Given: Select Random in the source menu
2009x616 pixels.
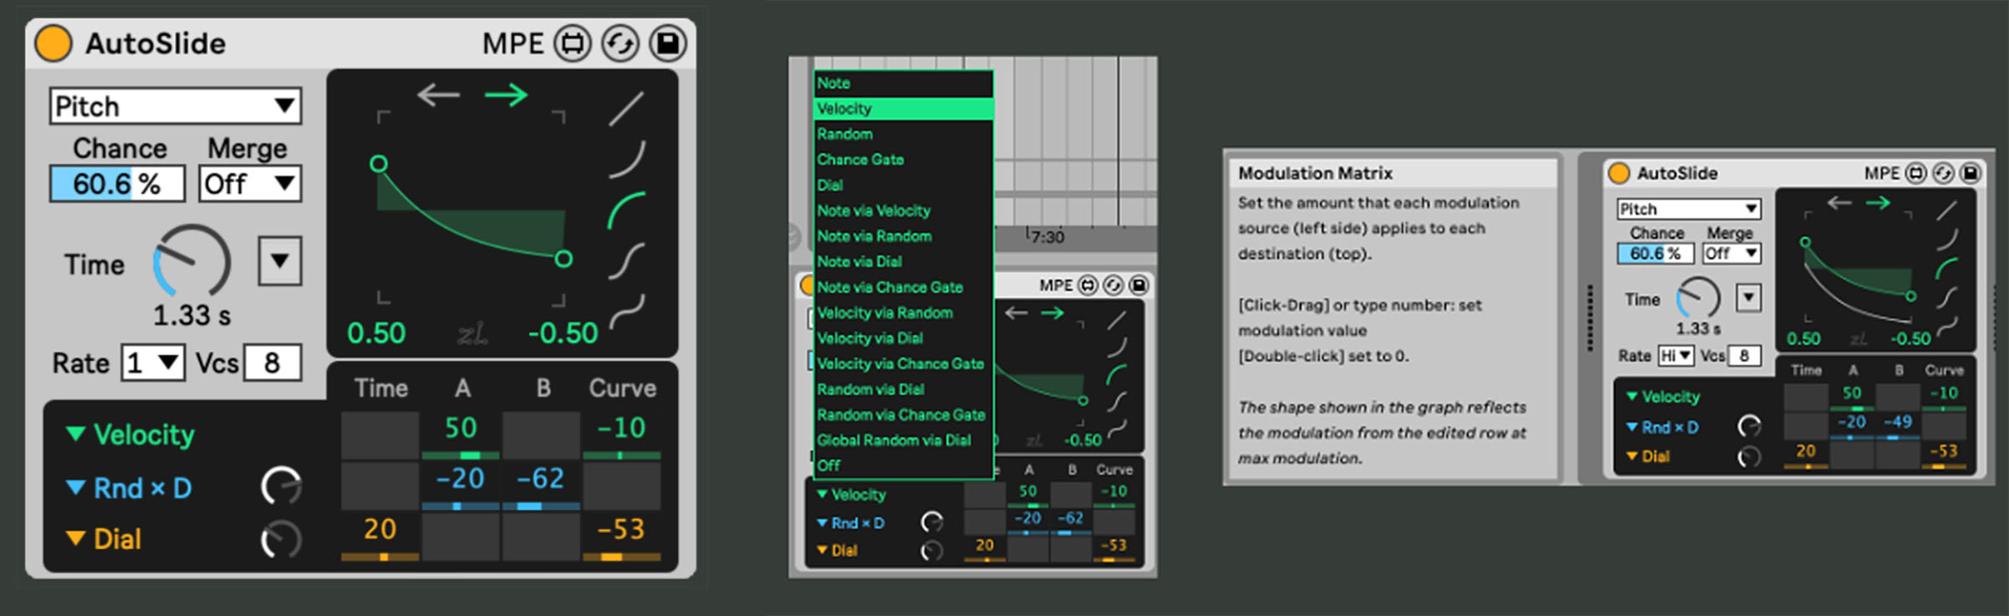Looking at the screenshot, I should pos(904,134).
